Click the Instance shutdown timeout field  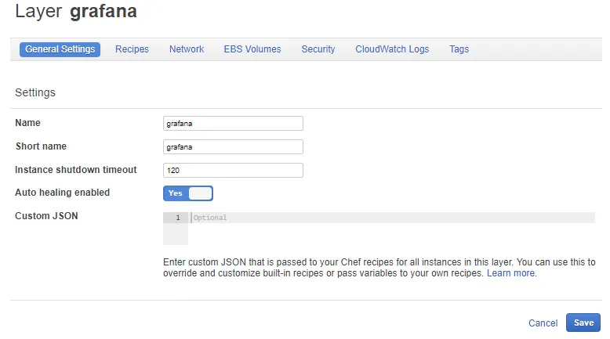pyautogui.click(x=233, y=171)
